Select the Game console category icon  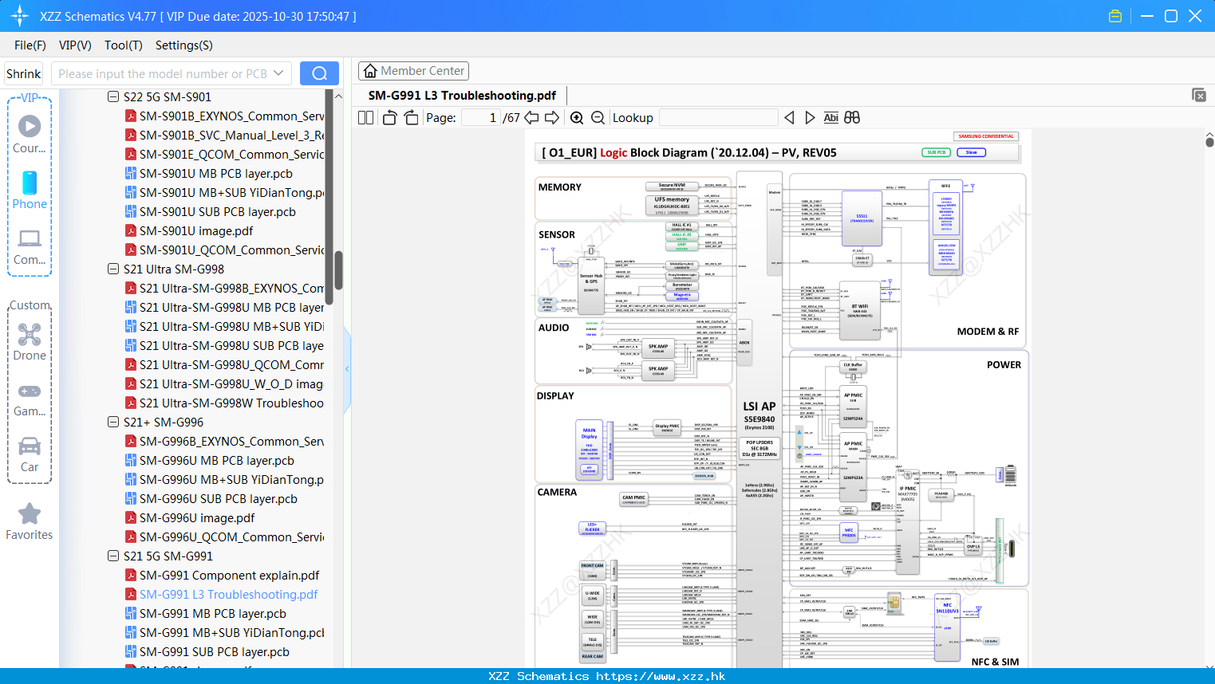(30, 391)
